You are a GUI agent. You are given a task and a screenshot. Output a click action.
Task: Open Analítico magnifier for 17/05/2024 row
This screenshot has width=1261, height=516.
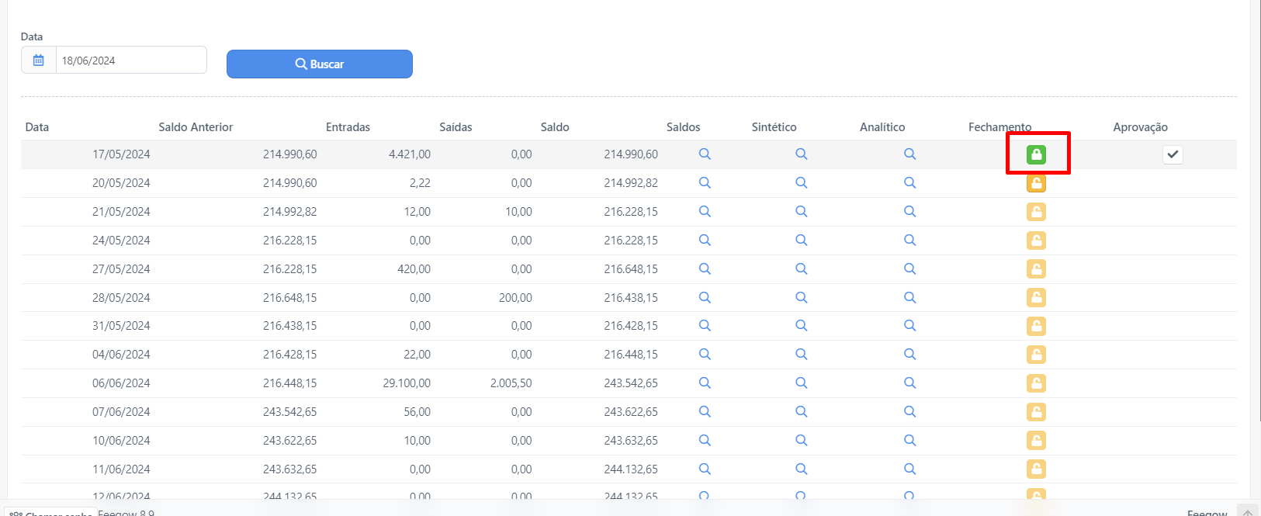909,154
